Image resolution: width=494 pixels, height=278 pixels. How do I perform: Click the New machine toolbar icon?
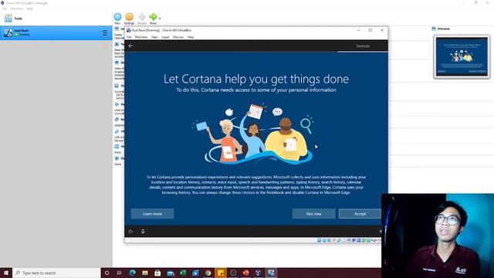(117, 17)
